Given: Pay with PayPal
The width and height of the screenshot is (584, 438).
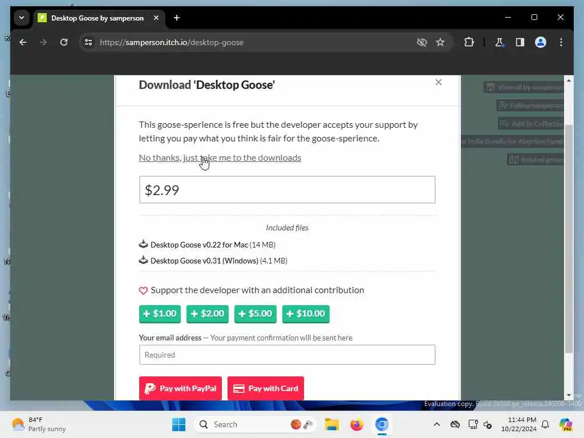Looking at the screenshot, I should tap(180, 388).
